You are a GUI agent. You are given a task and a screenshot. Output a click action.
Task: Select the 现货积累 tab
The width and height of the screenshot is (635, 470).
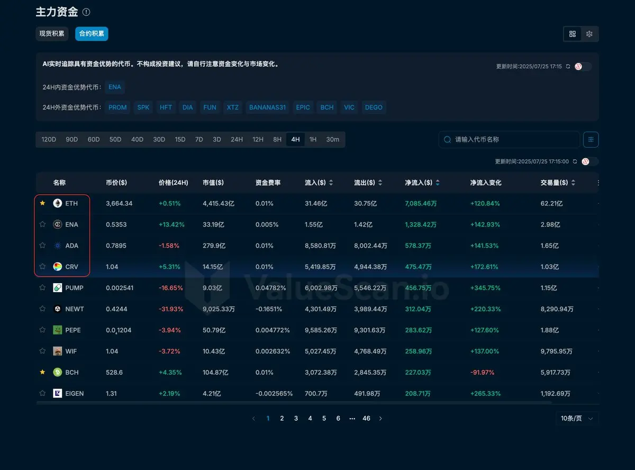coord(52,34)
